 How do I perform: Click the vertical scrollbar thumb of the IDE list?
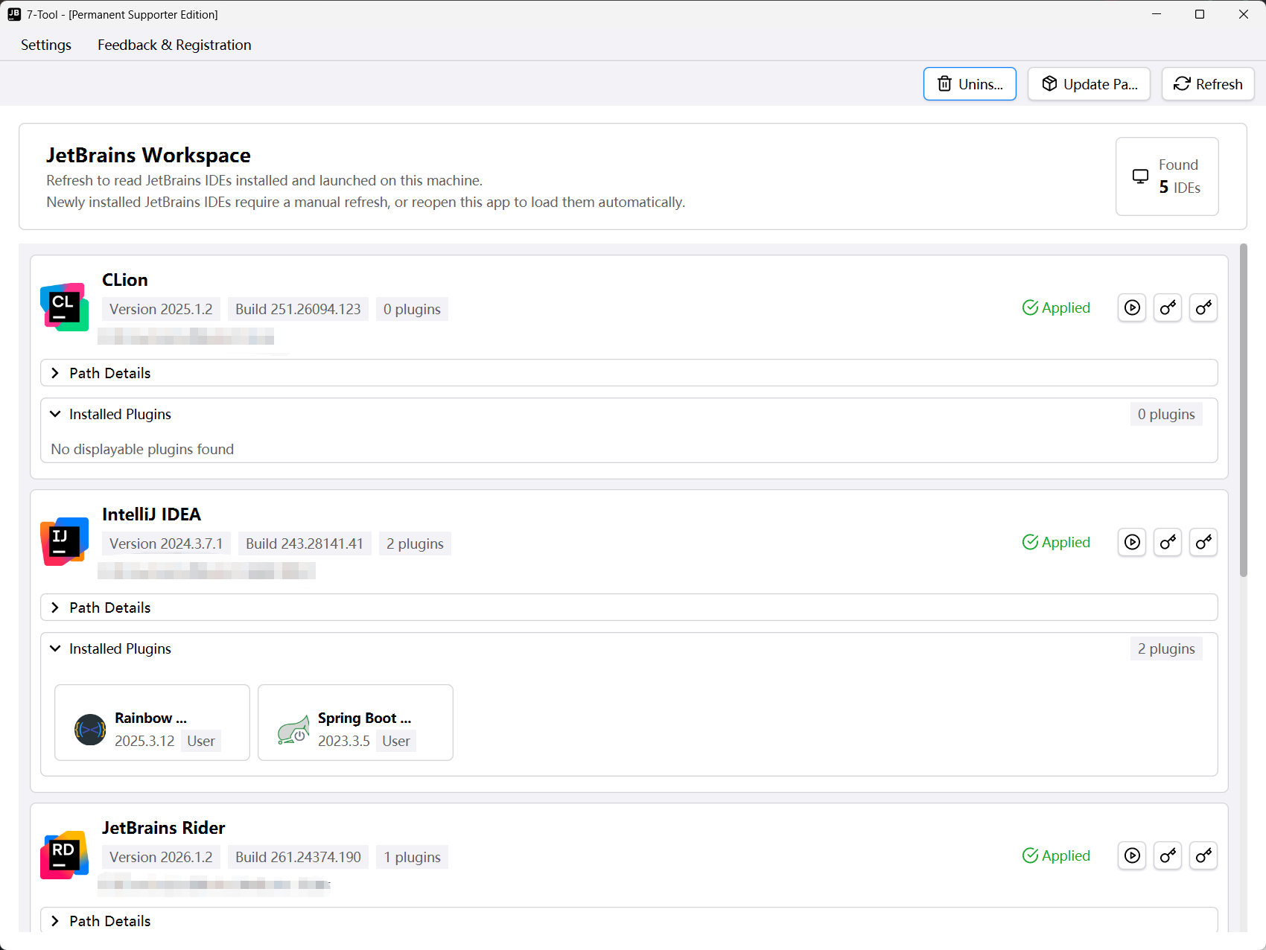1243,410
